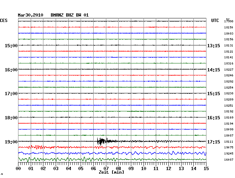Click the DC offset value 18194
Image resolution: width=235 pixels, height=178 pixels.
coord(229,124)
